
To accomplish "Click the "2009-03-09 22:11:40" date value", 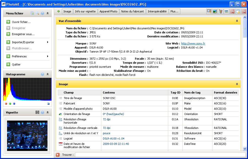I will click(116, 144).
